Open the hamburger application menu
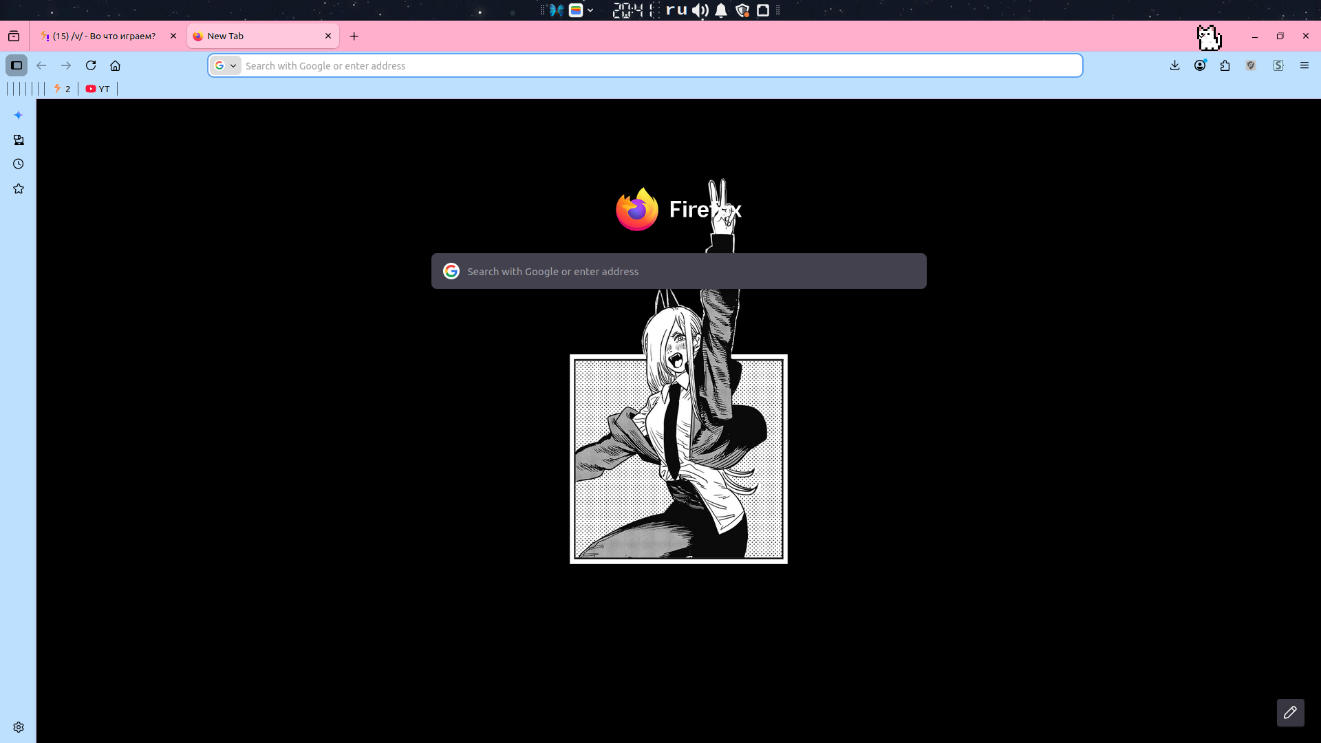 tap(1304, 65)
